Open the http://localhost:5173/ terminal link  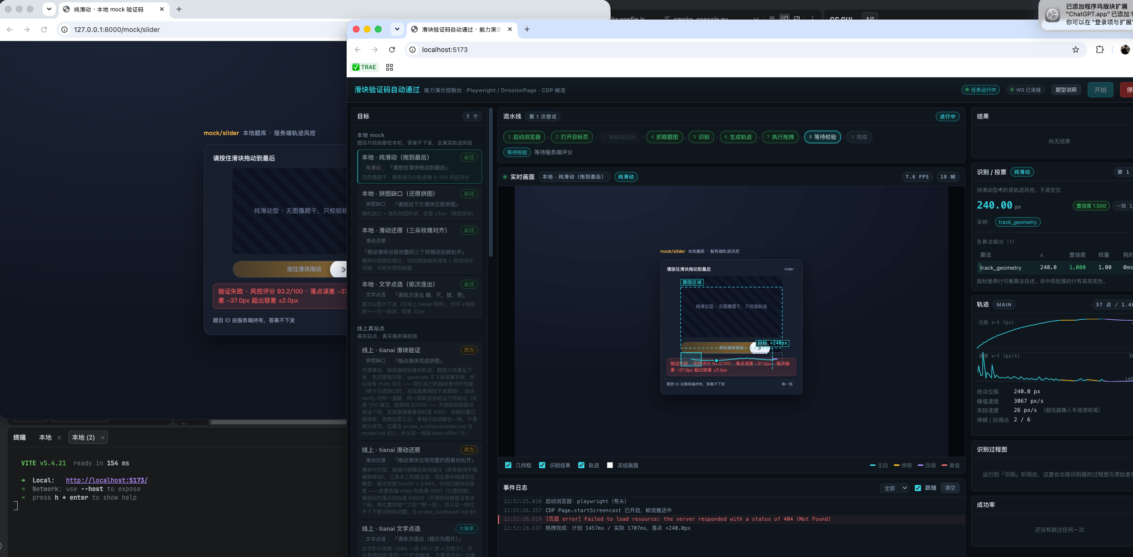pyautogui.click(x=106, y=480)
